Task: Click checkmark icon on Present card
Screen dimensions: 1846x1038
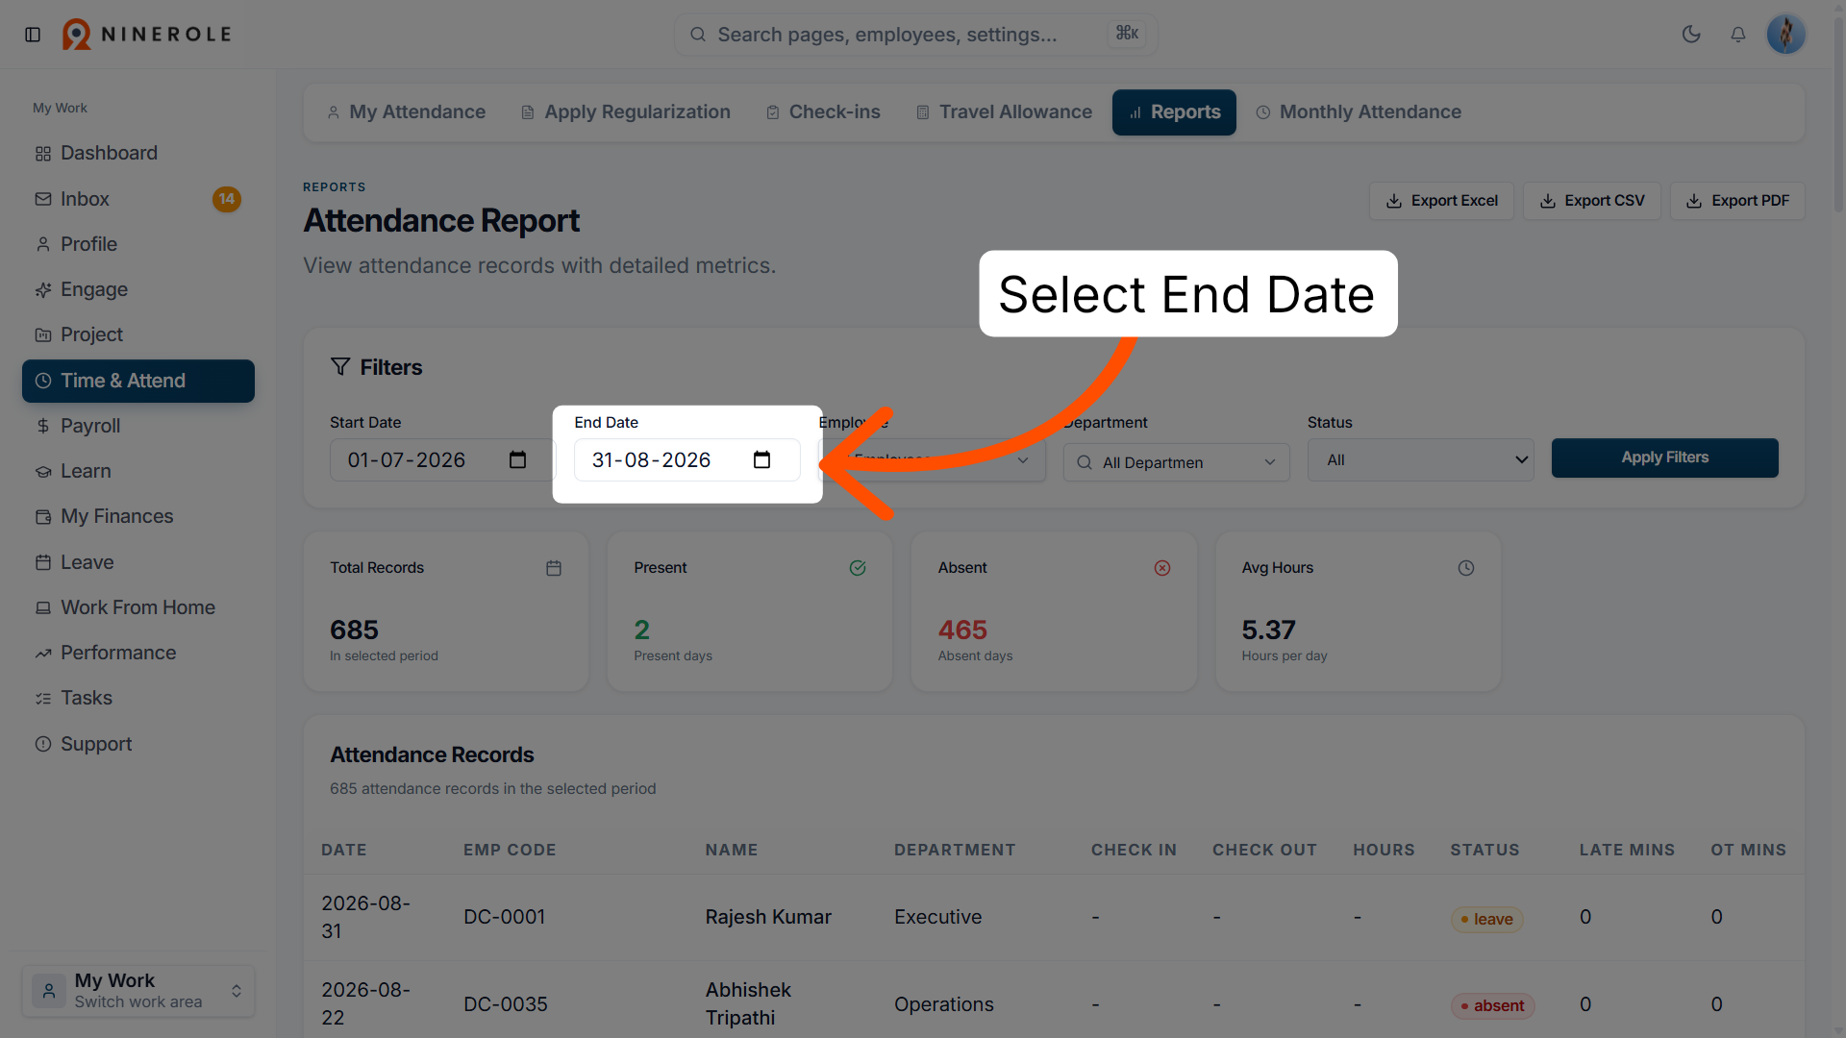Action: [x=858, y=568]
